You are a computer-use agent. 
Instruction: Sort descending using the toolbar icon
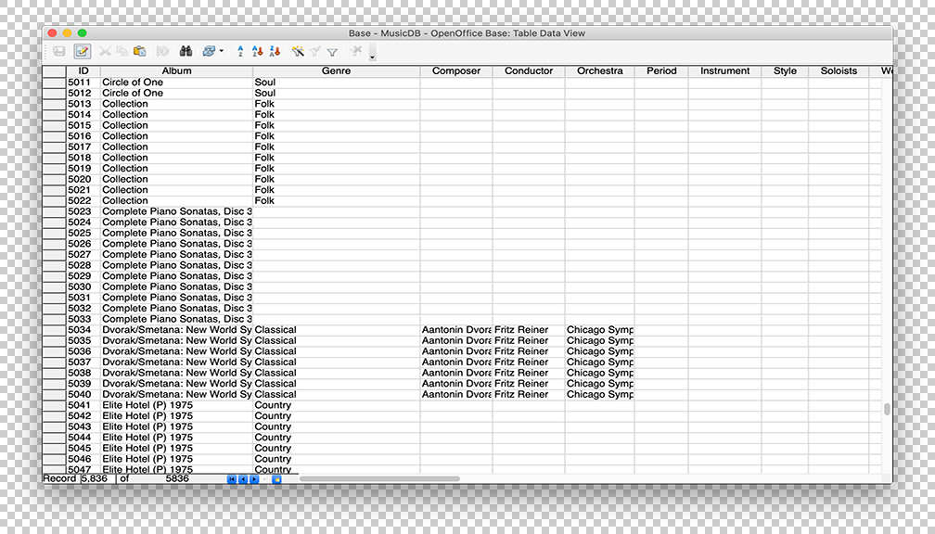coord(275,52)
